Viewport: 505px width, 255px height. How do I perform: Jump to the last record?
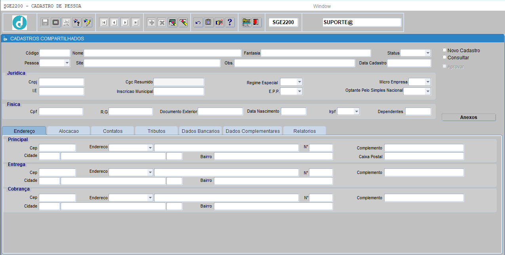pyautogui.click(x=135, y=23)
